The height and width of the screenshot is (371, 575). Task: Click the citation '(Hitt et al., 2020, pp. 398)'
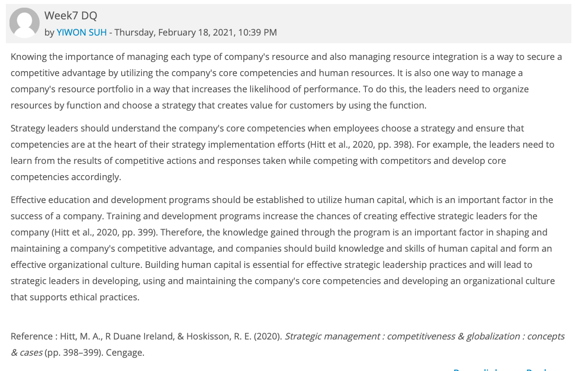pyautogui.click(x=361, y=145)
